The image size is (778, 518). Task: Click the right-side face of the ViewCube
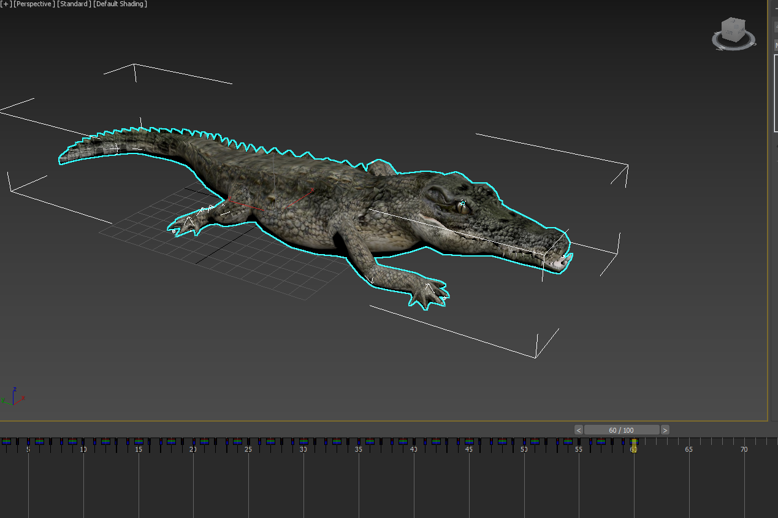(x=740, y=30)
